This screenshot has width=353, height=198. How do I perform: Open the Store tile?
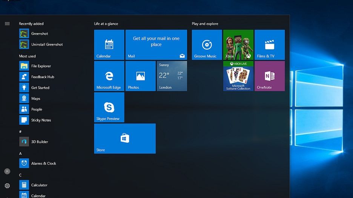125,139
